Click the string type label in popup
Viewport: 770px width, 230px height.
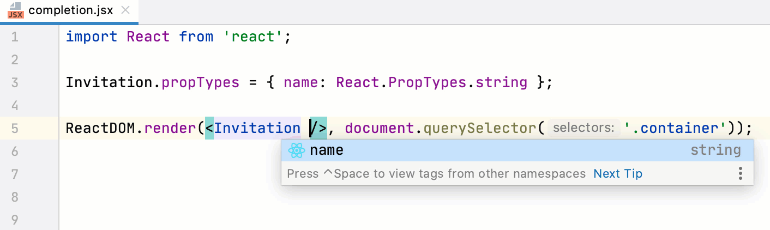(x=715, y=150)
